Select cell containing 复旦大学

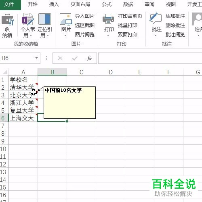point(23,110)
